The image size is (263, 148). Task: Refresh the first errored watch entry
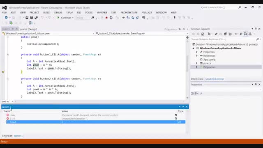(176, 115)
